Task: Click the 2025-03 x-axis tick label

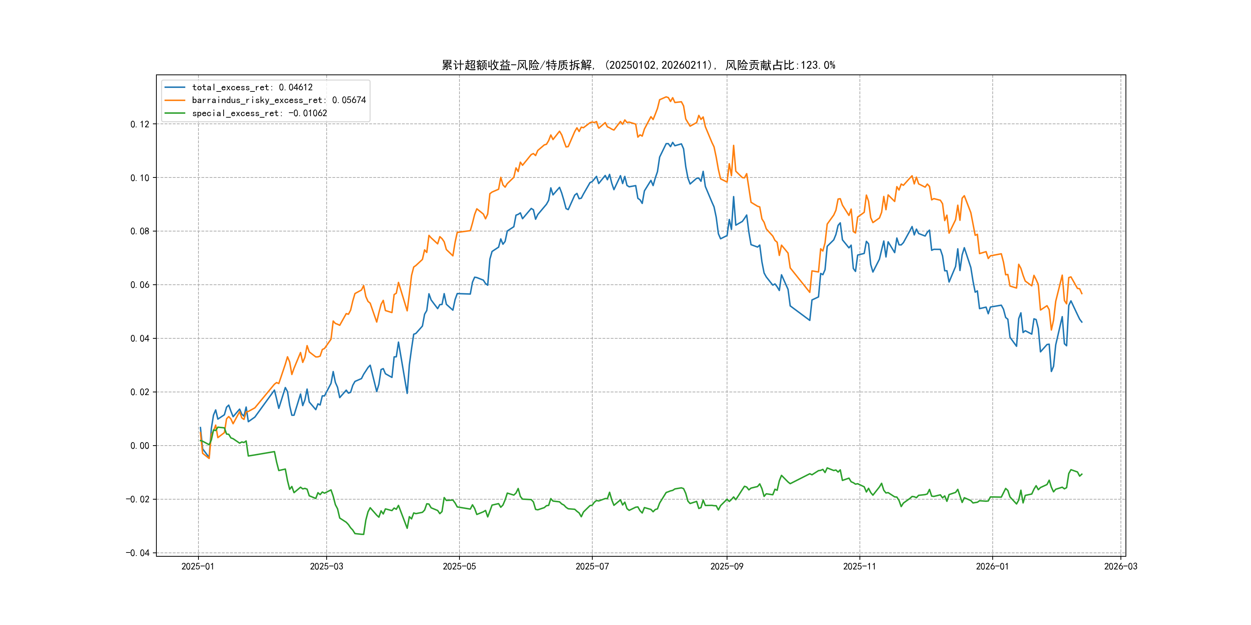Action: [x=326, y=566]
